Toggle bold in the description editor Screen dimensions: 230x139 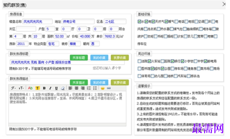(44, 88)
